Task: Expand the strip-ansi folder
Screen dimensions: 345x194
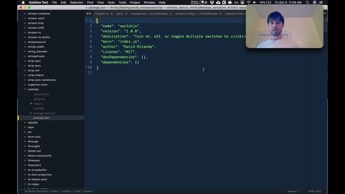Action: (x=25, y=61)
